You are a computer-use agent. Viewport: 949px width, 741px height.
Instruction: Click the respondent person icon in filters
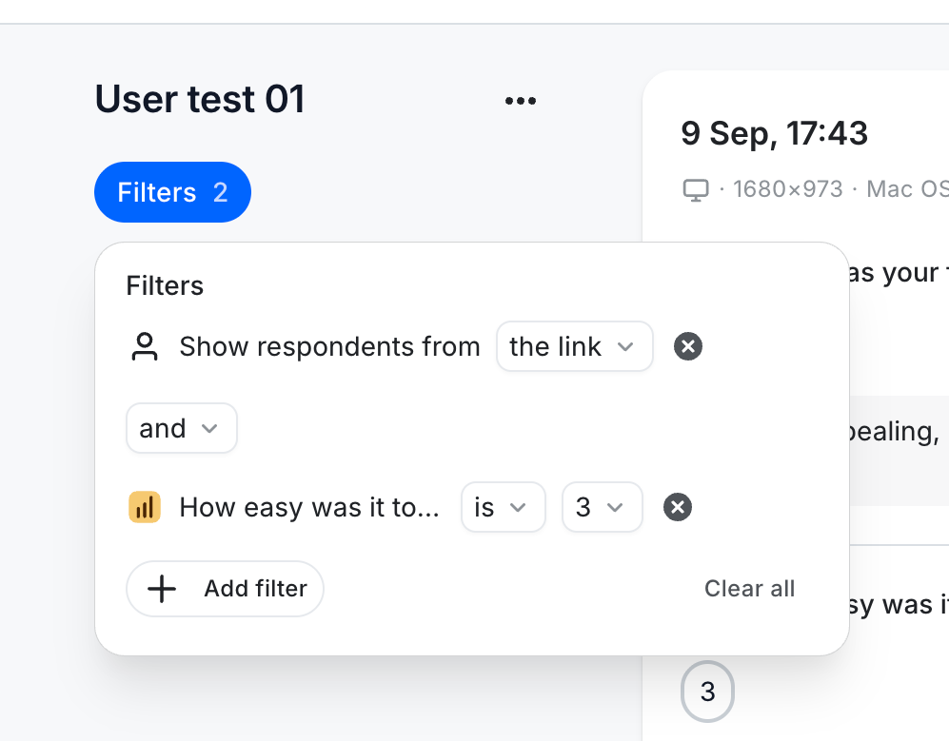pyautogui.click(x=144, y=346)
